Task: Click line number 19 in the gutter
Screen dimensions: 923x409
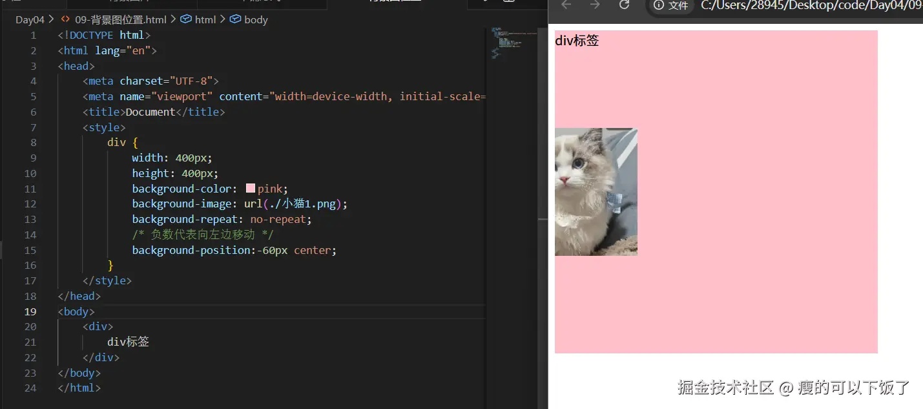Action: point(30,311)
